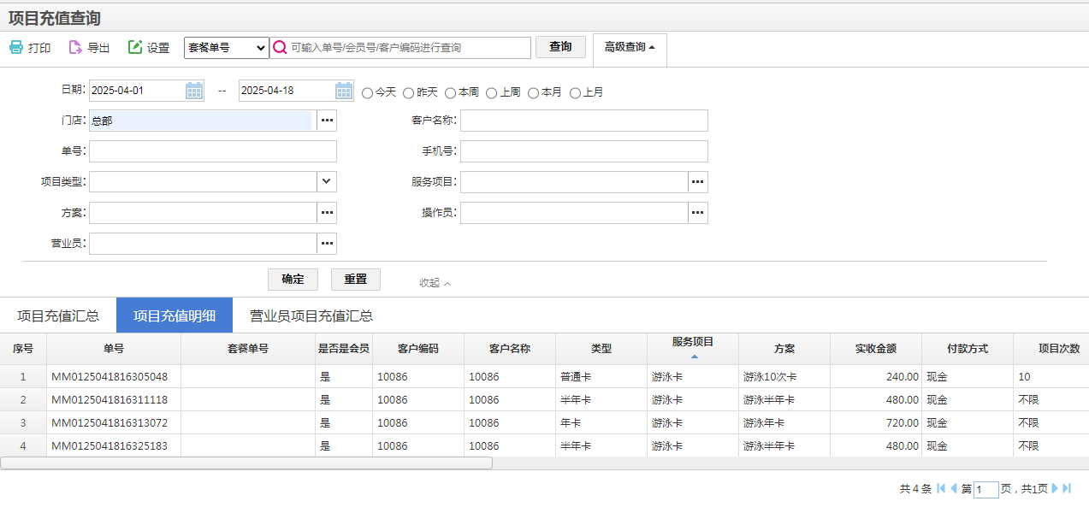The height and width of the screenshot is (507, 1089).
Task: Open the 套餐单号 search type dropdown
Action: click(227, 48)
